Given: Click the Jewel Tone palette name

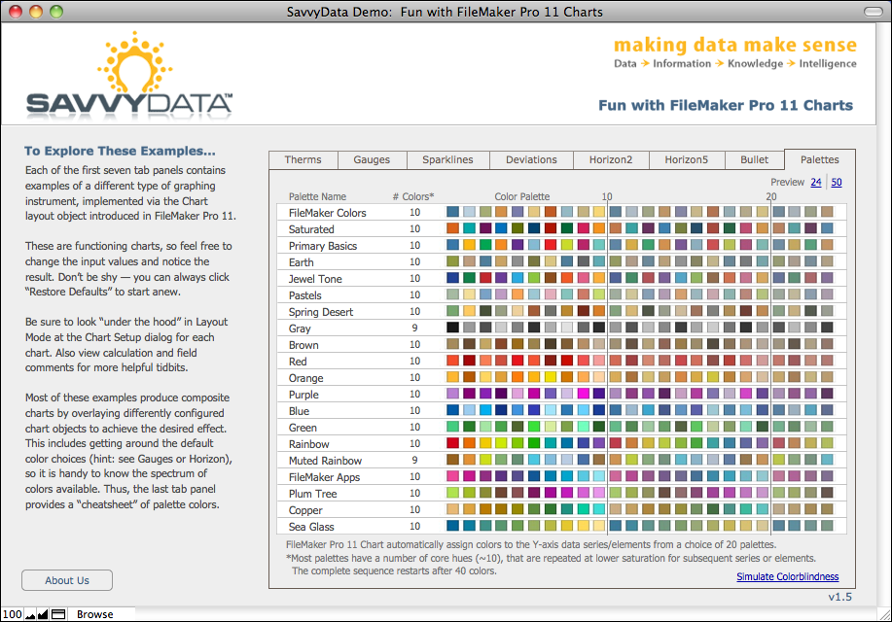Looking at the screenshot, I should click(315, 279).
